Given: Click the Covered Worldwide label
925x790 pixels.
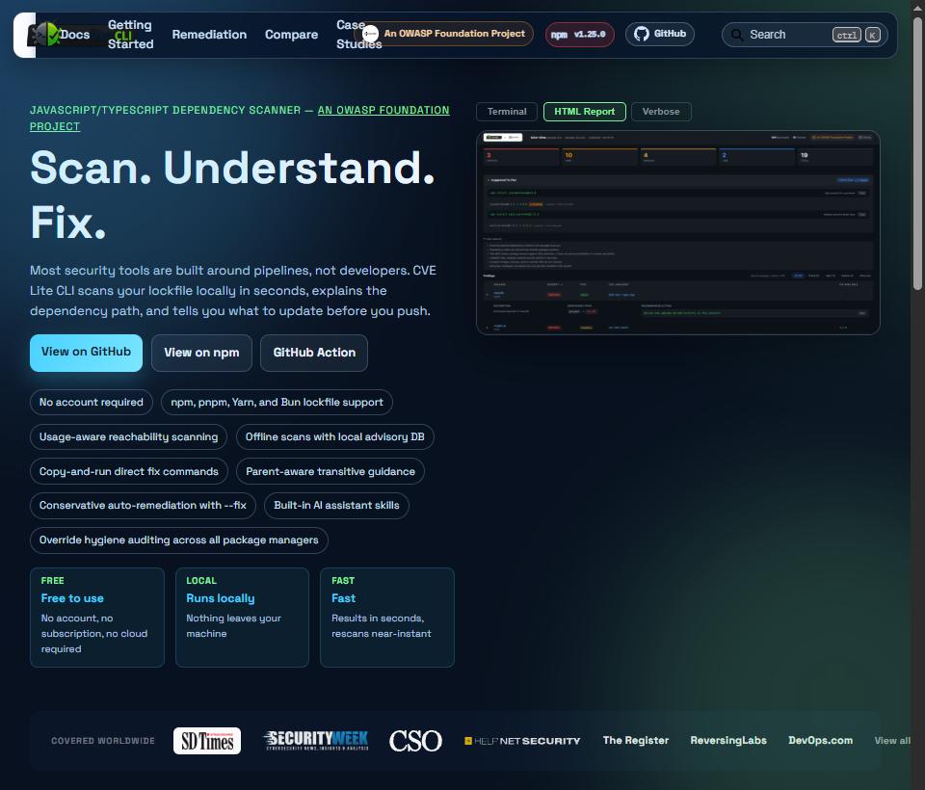Looking at the screenshot, I should (x=103, y=741).
